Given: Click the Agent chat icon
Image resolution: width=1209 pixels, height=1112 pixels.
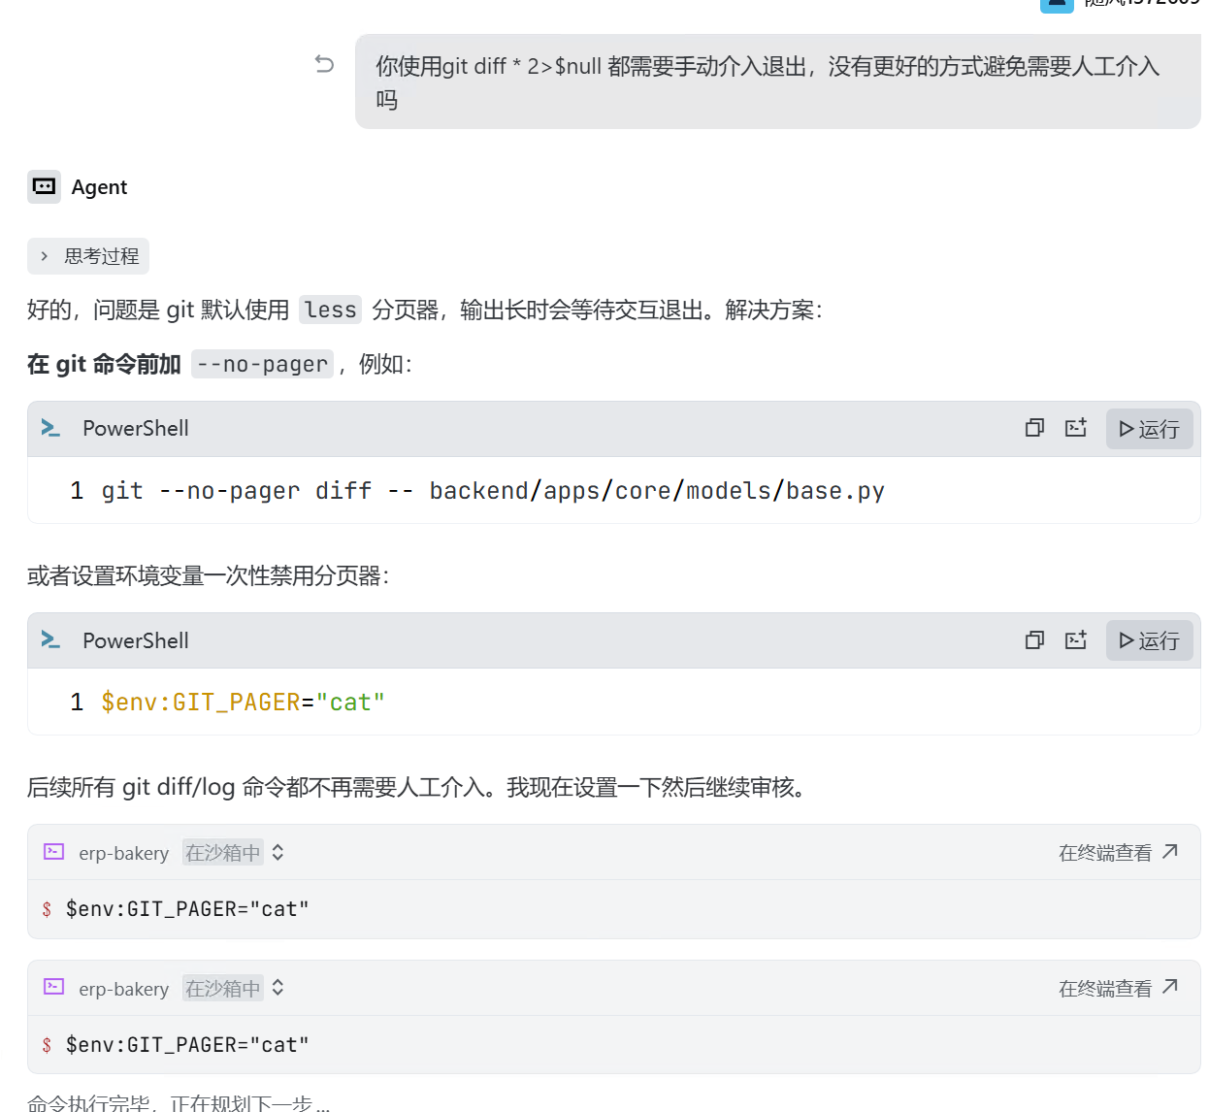Looking at the screenshot, I should (x=44, y=186).
